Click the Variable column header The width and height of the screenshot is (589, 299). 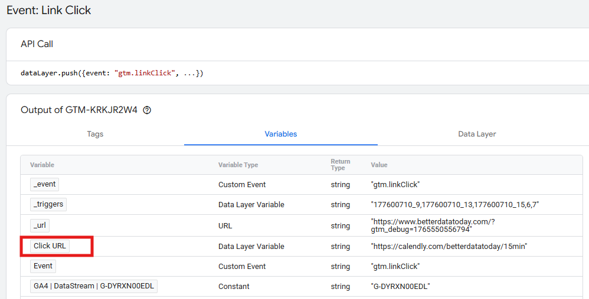pos(42,165)
